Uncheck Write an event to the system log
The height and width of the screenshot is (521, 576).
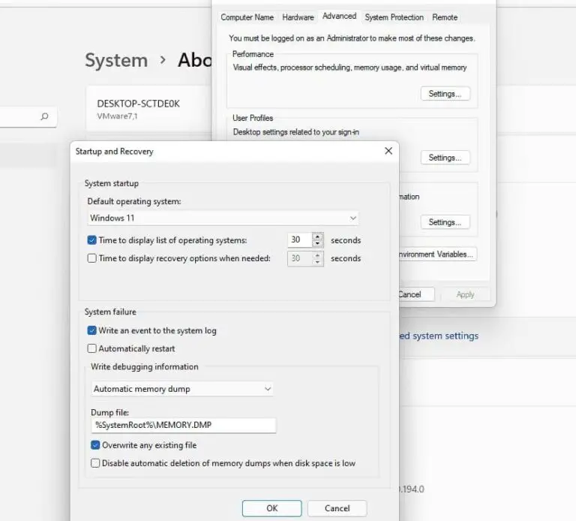click(x=92, y=330)
